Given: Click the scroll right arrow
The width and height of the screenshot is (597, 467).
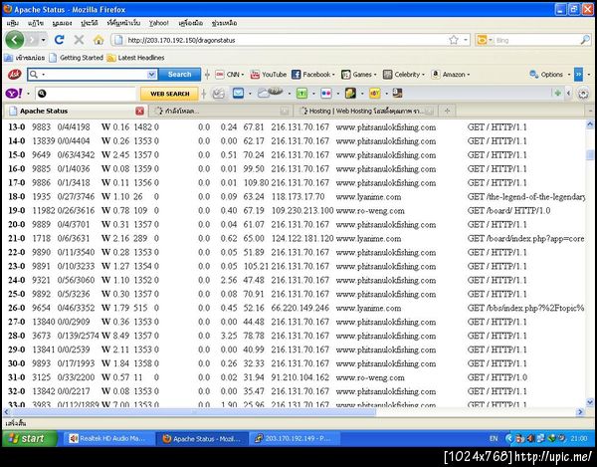Looking at the screenshot, I should tap(580, 412).
